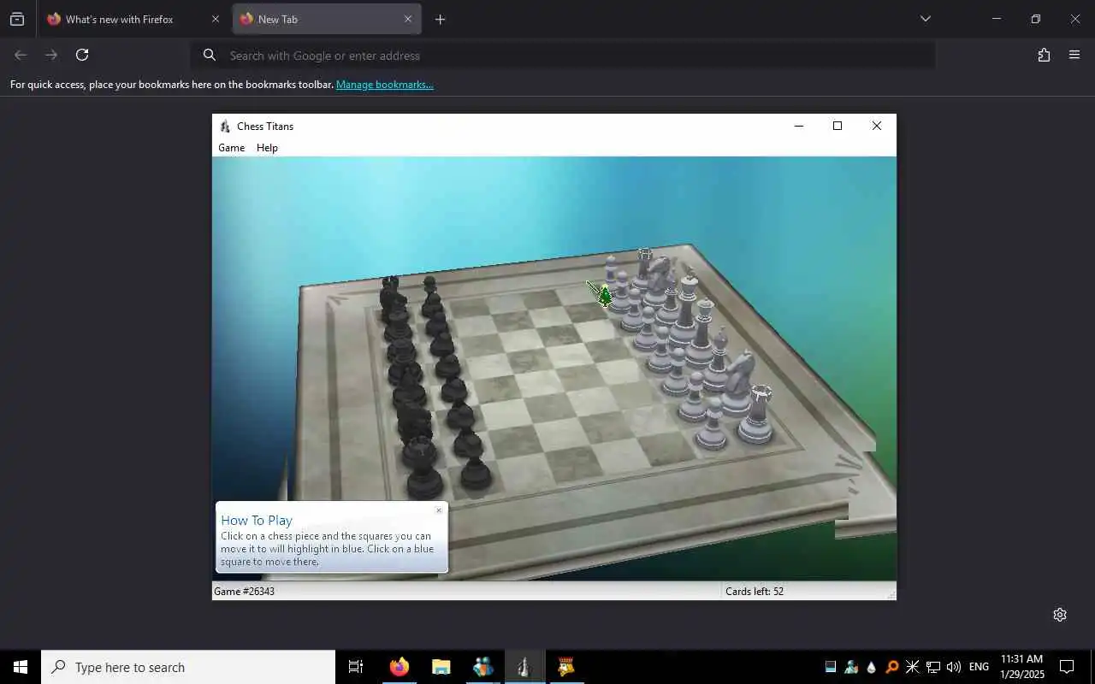This screenshot has width=1095, height=684.
Task: Open the network tray icon
Action: [933, 667]
